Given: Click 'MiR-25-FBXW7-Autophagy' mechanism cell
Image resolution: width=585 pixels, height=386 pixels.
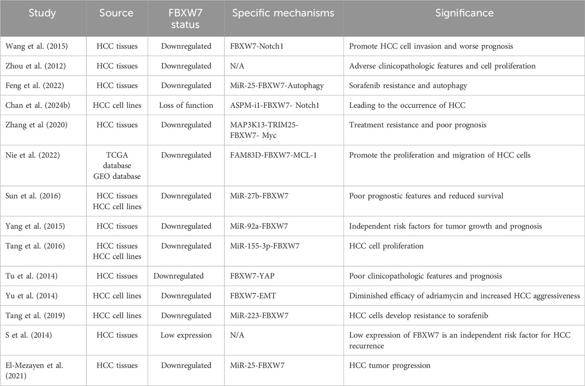Looking at the screenshot, I should pyautogui.click(x=277, y=85).
